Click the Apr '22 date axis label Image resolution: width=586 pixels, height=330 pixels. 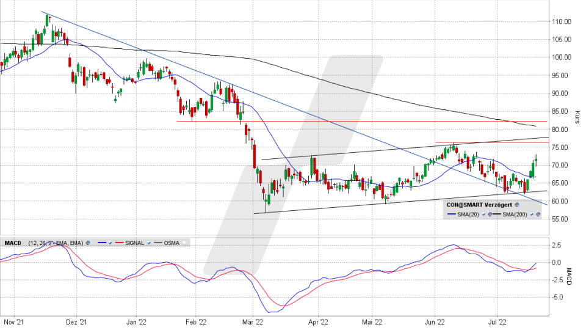coord(319,322)
